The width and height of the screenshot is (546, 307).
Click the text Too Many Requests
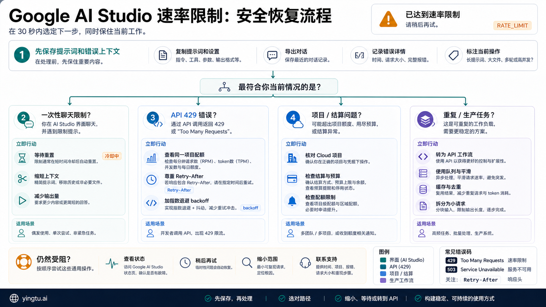point(482,260)
